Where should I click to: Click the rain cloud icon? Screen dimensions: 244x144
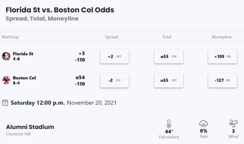(x=204, y=123)
